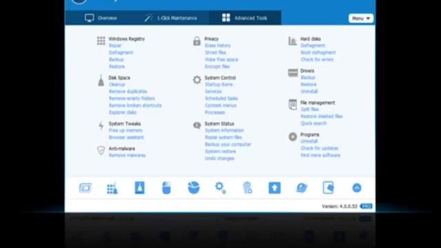Click the System Tweaks lightning bolt icon
The image size is (441, 248).
coord(101,125)
